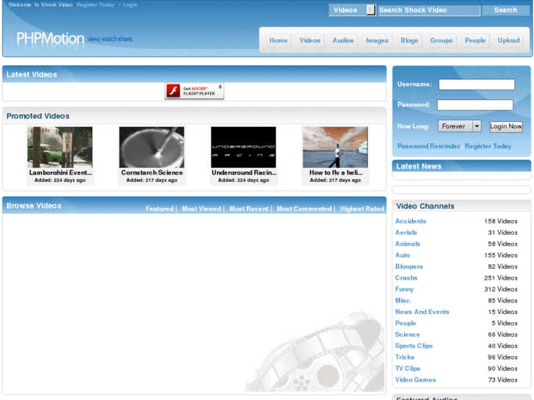Image resolution: width=534 pixels, height=400 pixels.
Task: Open the Upload navigation tab
Action: [x=508, y=40]
